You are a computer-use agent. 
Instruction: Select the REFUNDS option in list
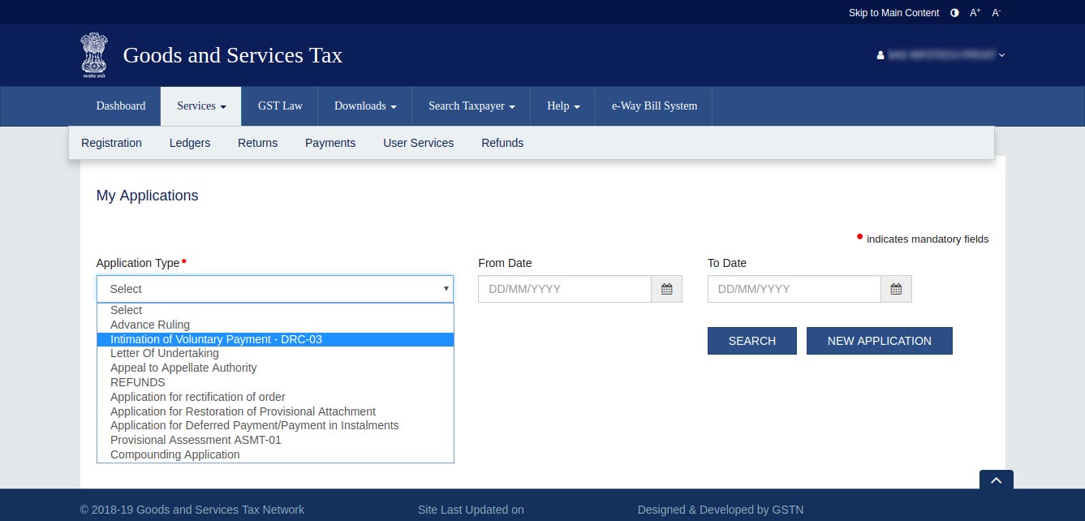coord(138,382)
